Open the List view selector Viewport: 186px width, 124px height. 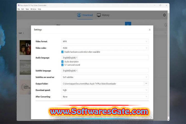(21, 33)
